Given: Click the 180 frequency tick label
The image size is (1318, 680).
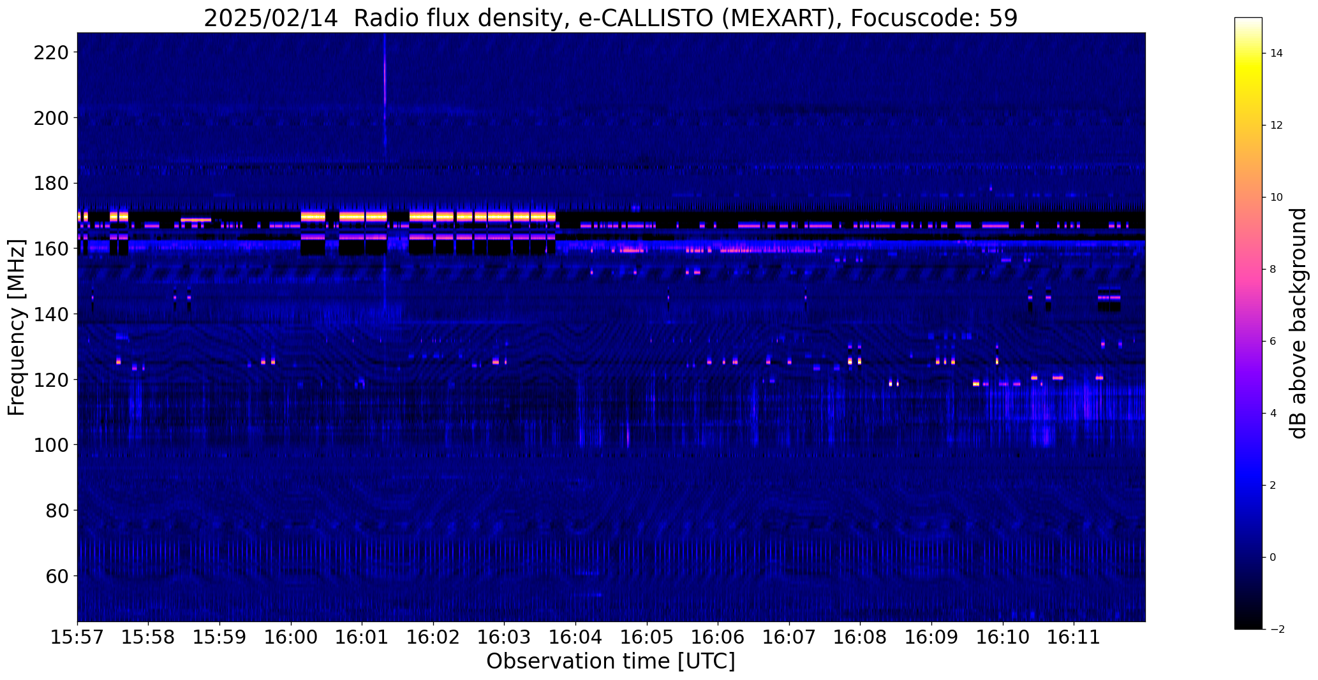Looking at the screenshot, I should point(50,184).
